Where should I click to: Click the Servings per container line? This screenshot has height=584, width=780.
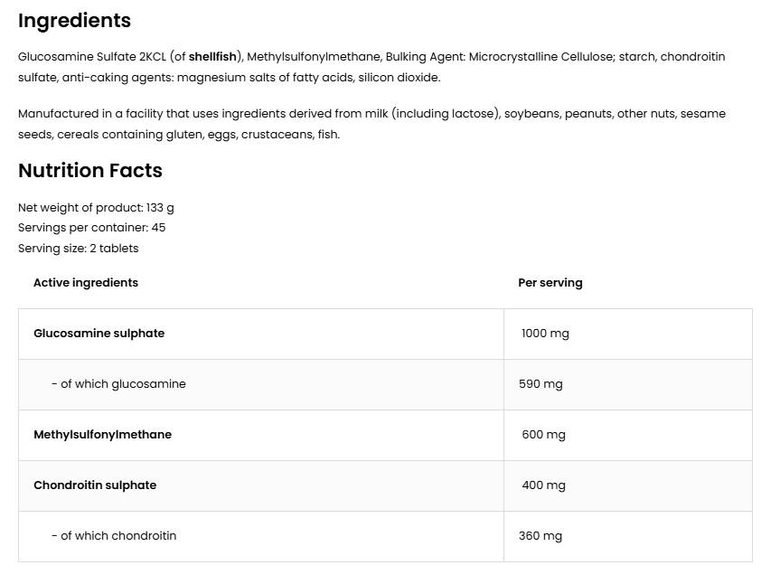(x=91, y=228)
